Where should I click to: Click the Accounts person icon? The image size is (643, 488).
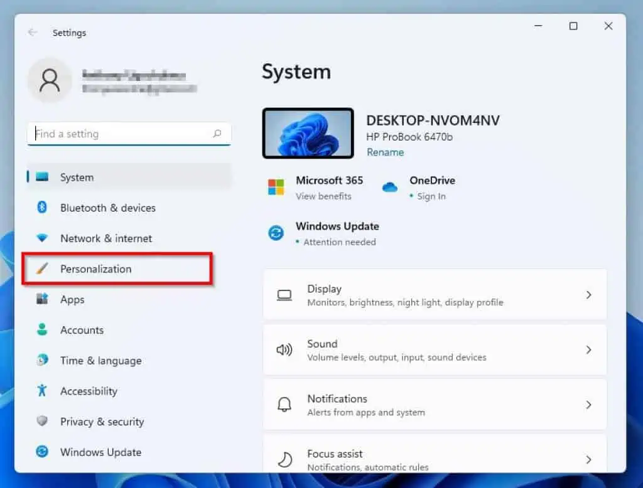pyautogui.click(x=42, y=330)
